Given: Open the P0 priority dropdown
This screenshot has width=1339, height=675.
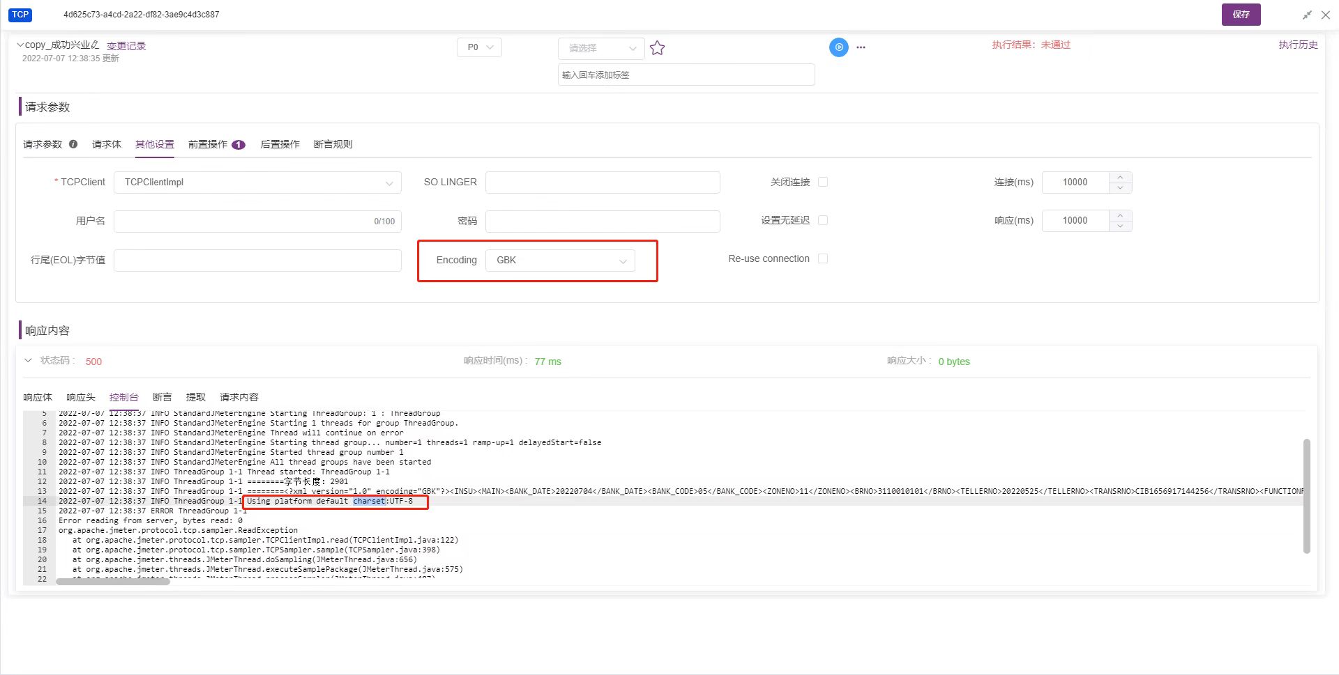Looking at the screenshot, I should pos(480,47).
